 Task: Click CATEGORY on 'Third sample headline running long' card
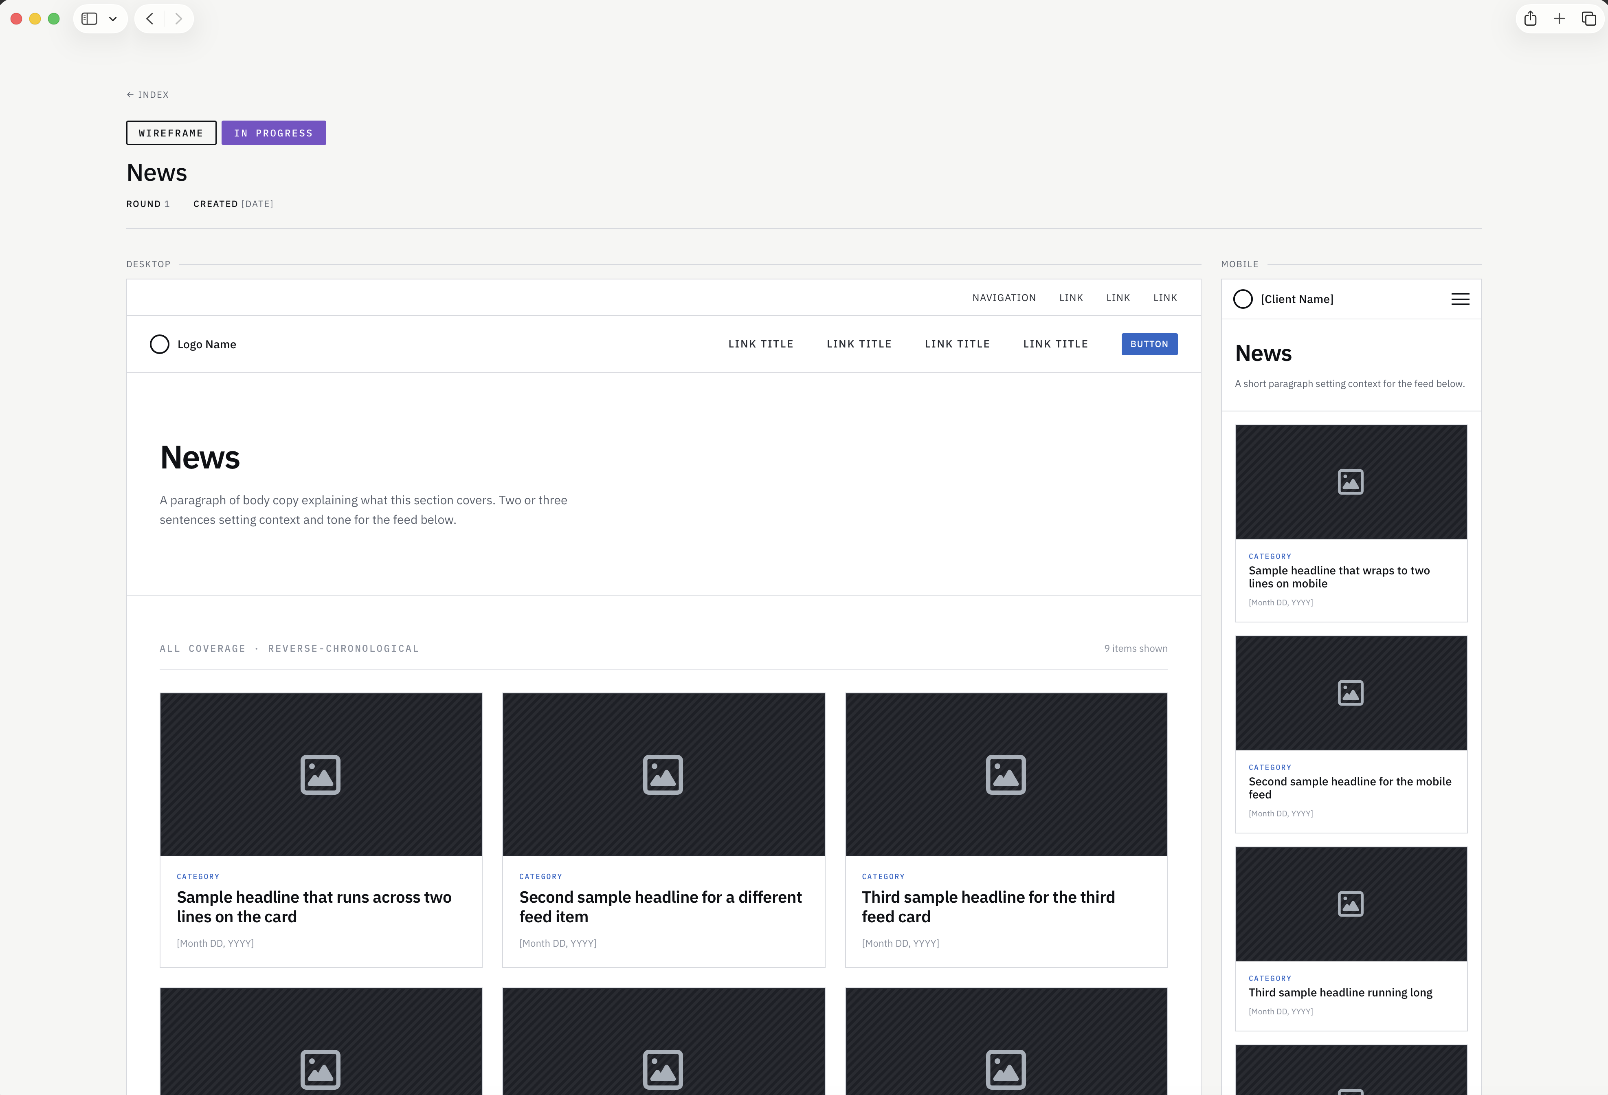tap(1270, 979)
